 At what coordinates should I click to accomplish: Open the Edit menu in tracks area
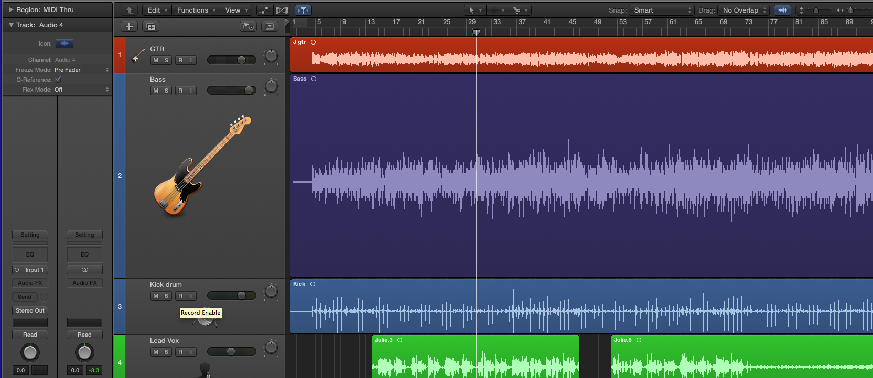click(x=157, y=10)
